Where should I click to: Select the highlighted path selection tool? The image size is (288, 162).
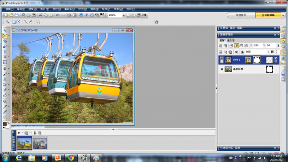[x=5, y=36]
